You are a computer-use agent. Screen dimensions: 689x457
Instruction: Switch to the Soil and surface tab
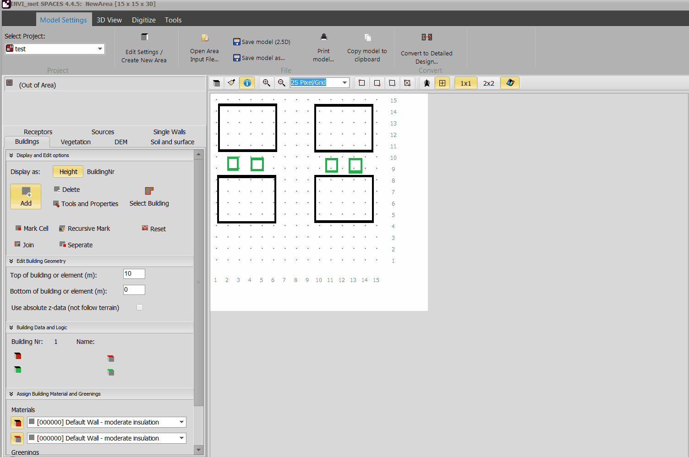tap(172, 142)
